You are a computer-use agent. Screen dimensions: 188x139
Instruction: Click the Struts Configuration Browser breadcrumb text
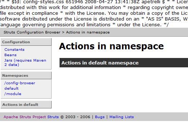point(32,32)
